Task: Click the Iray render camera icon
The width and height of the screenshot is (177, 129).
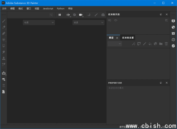Action: click(103, 15)
